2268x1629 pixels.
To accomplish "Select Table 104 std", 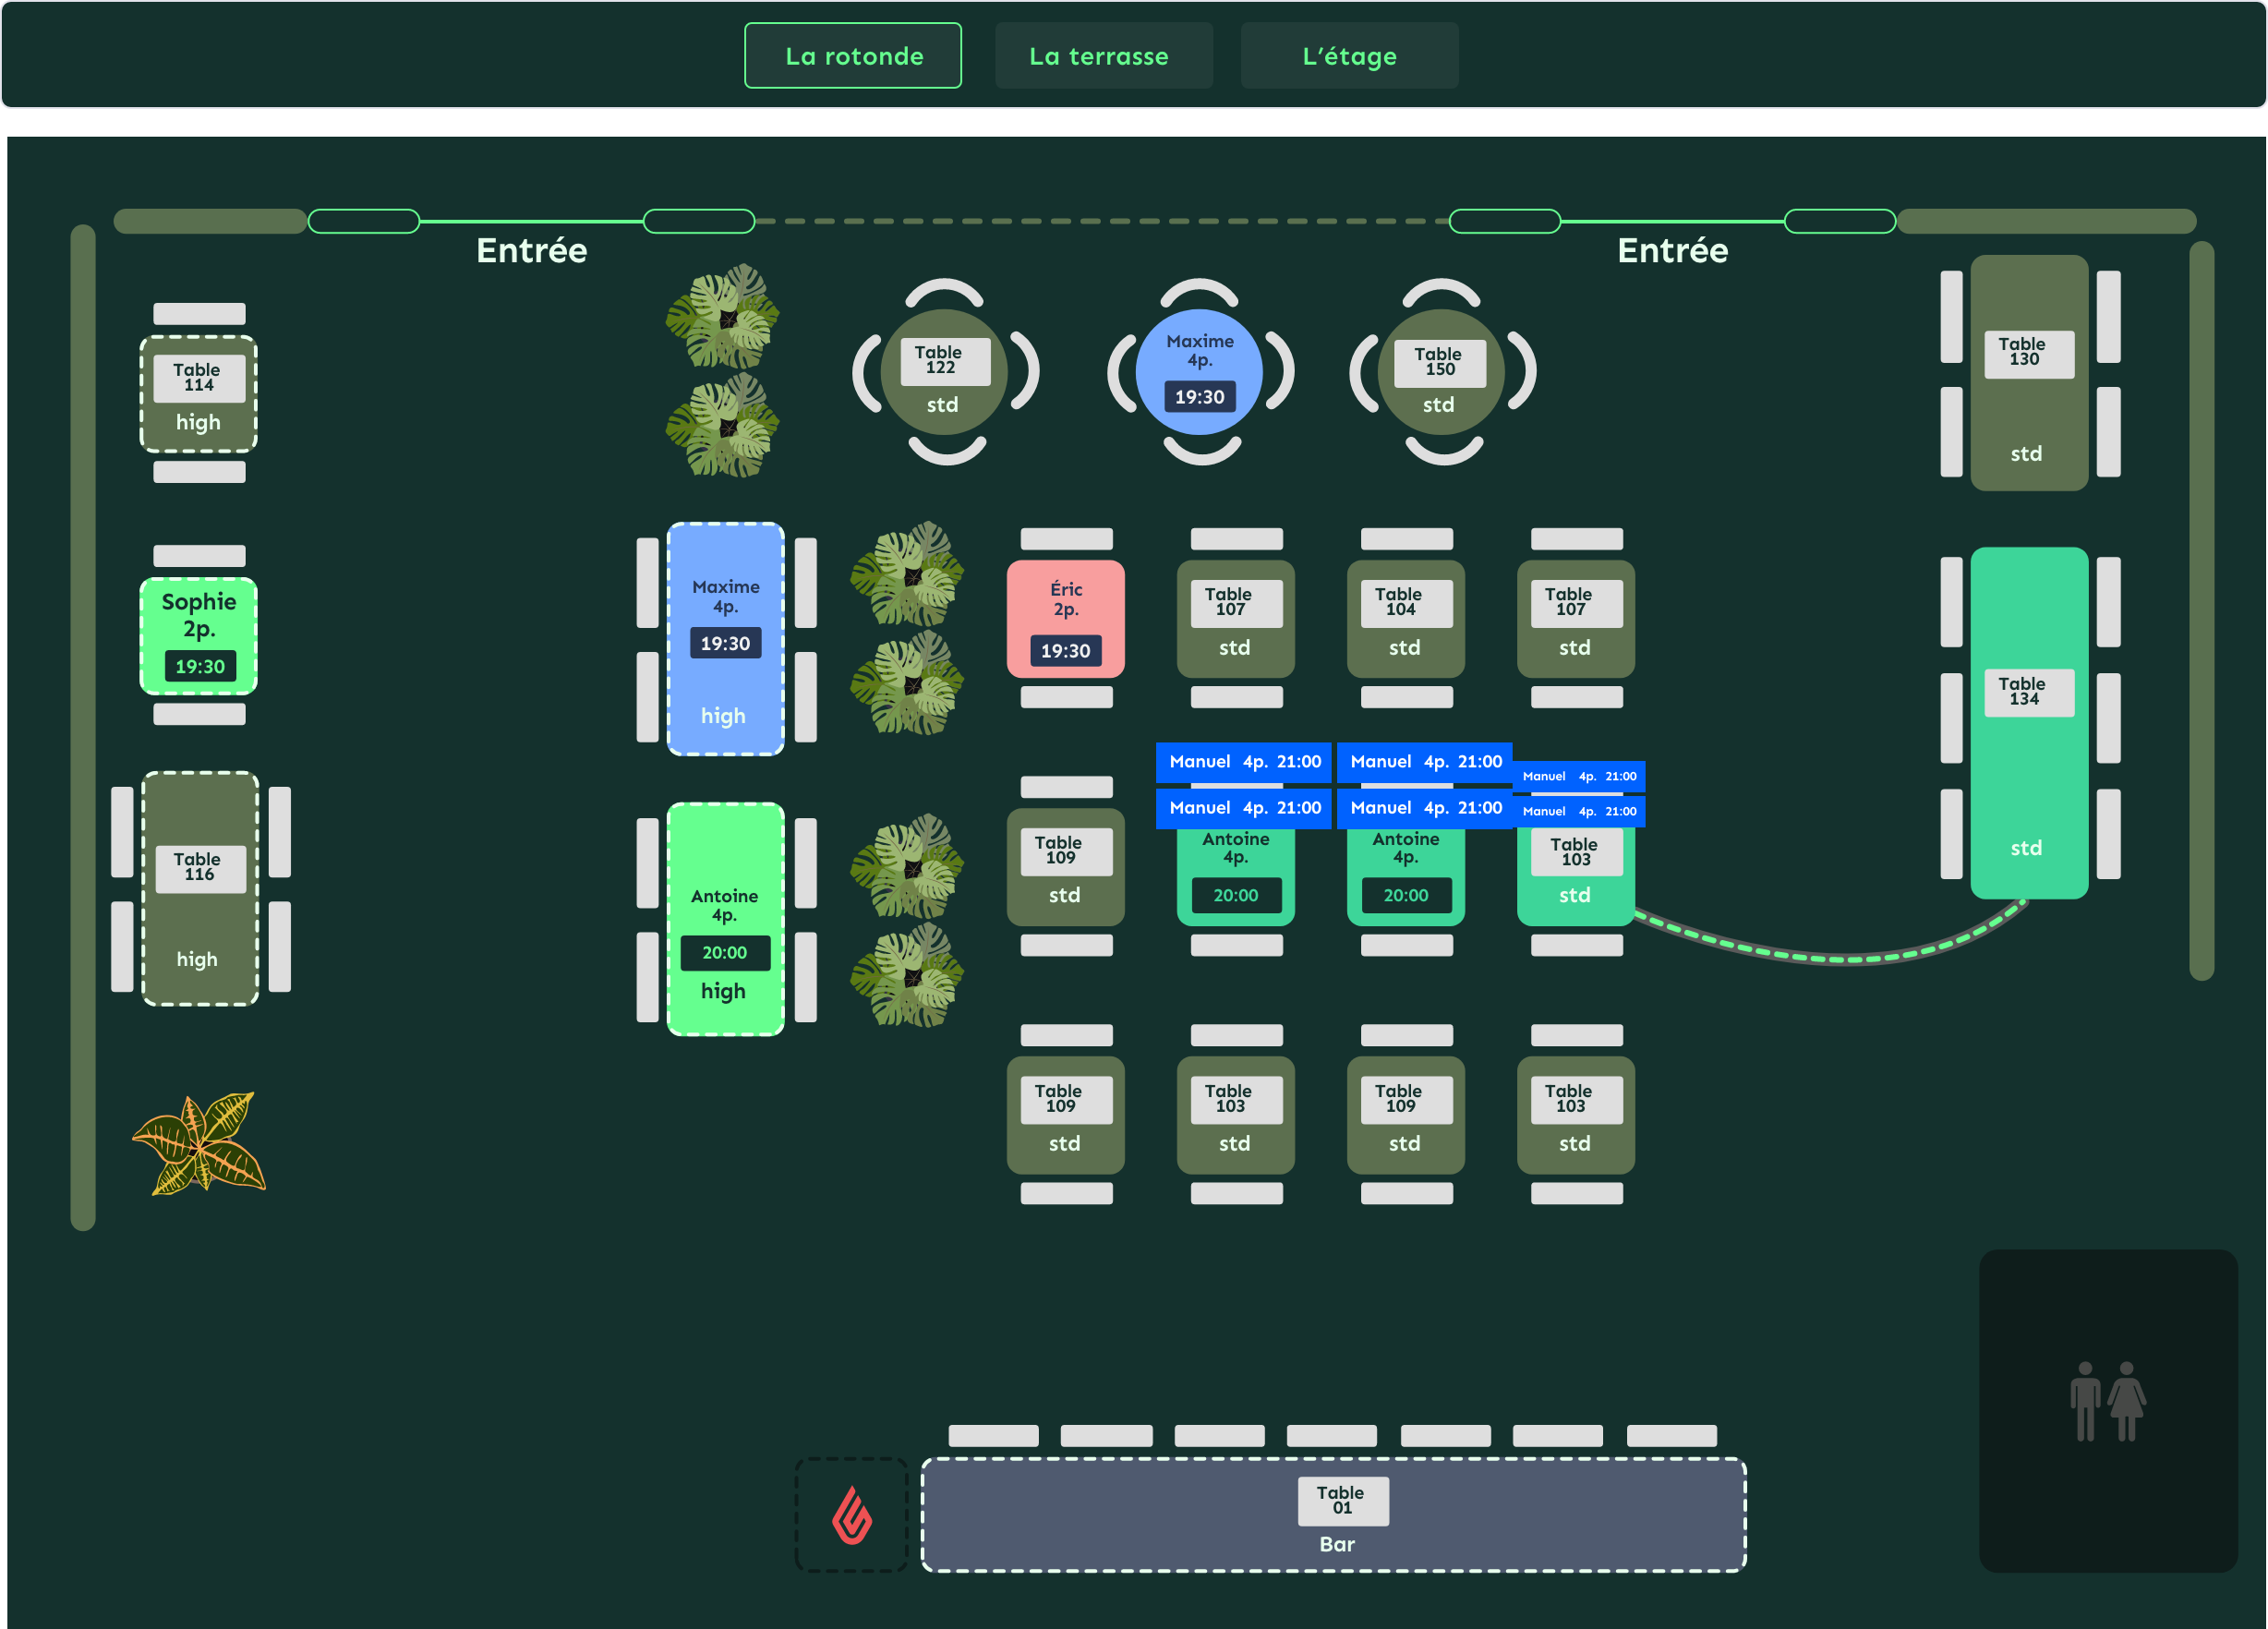I will tap(1405, 618).
